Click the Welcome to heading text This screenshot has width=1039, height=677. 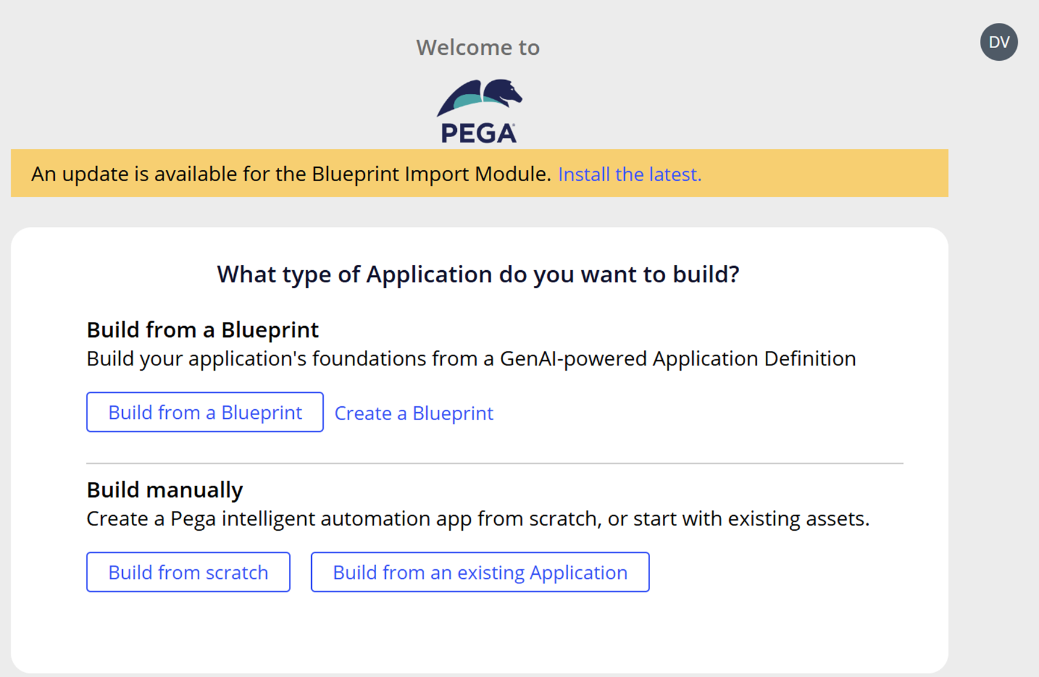pyautogui.click(x=477, y=47)
